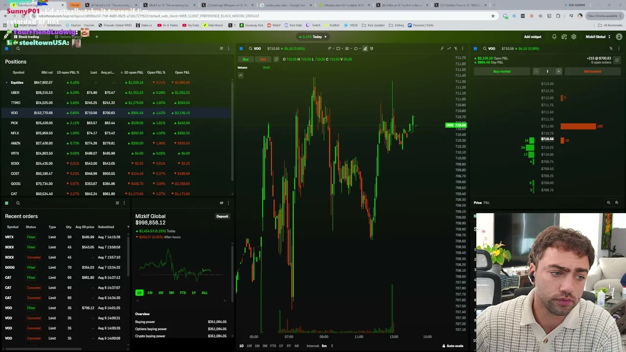
Task: Open the chart widget three-dot menu
Action: pos(462,48)
